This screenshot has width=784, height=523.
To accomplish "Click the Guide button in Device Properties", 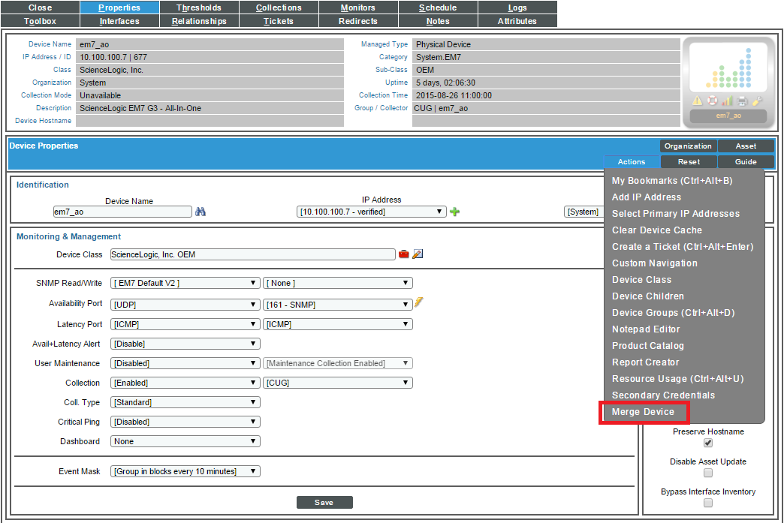I will point(746,161).
